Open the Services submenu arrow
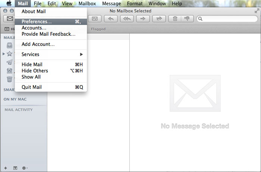The width and height of the screenshot is (261, 172). (x=81, y=54)
